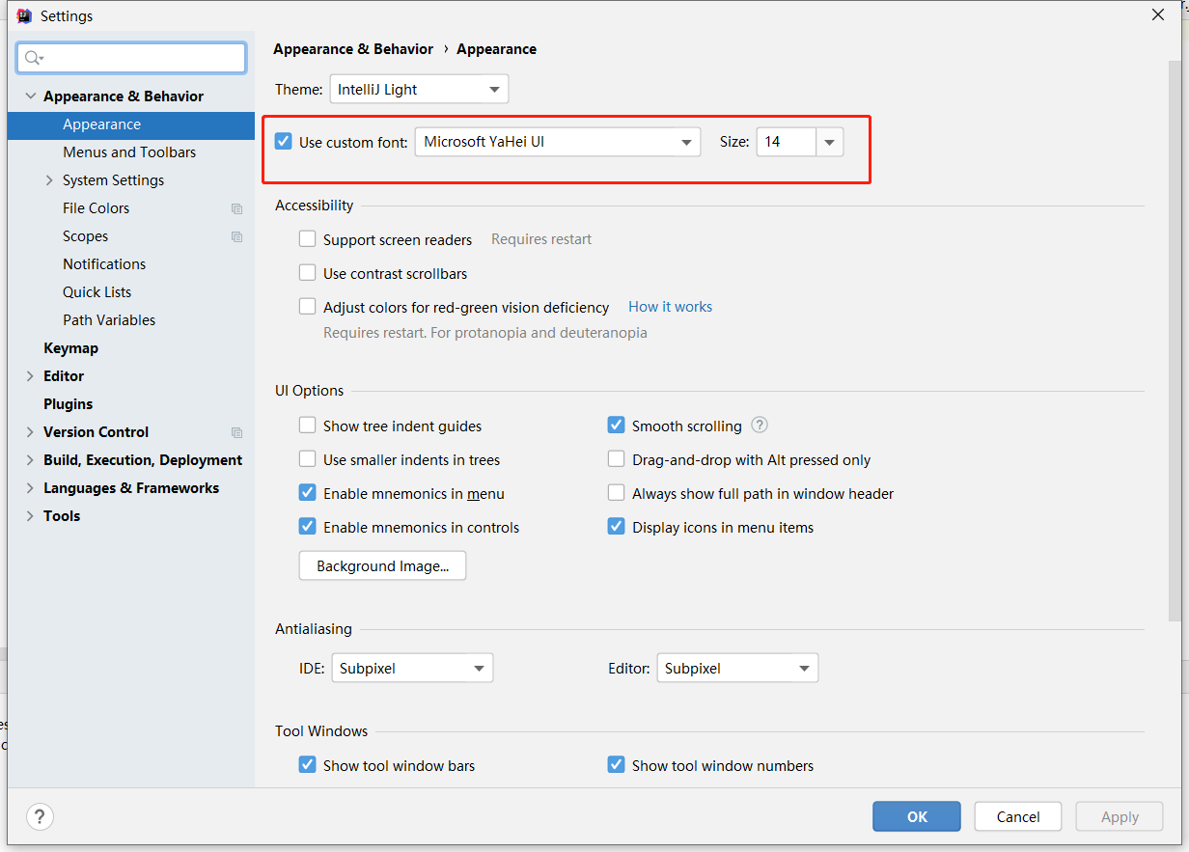Click the Scopes project-level icon

click(x=236, y=236)
